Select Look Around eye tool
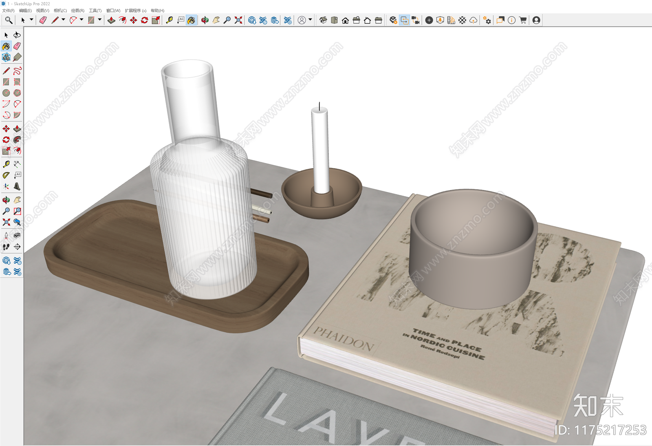The height and width of the screenshot is (446, 652). pyautogui.click(x=17, y=236)
